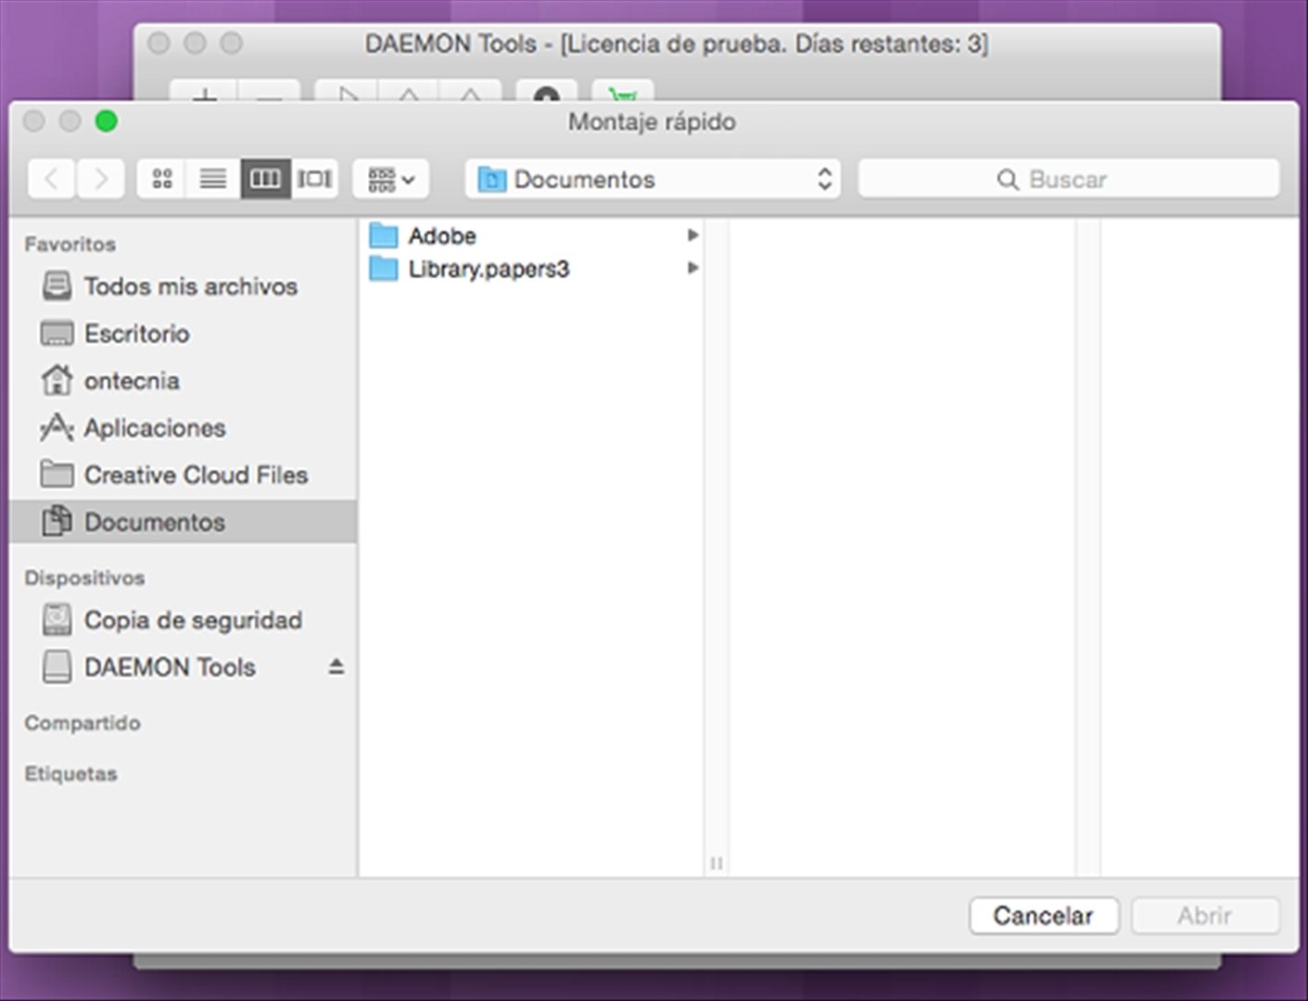Click the Aplicaciones icon
1308x1001 pixels.
tap(57, 427)
